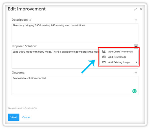Viewport: 150px width, 129px height.
Task: Select Add Chart Thumbnail menu item
Action: click(x=119, y=51)
